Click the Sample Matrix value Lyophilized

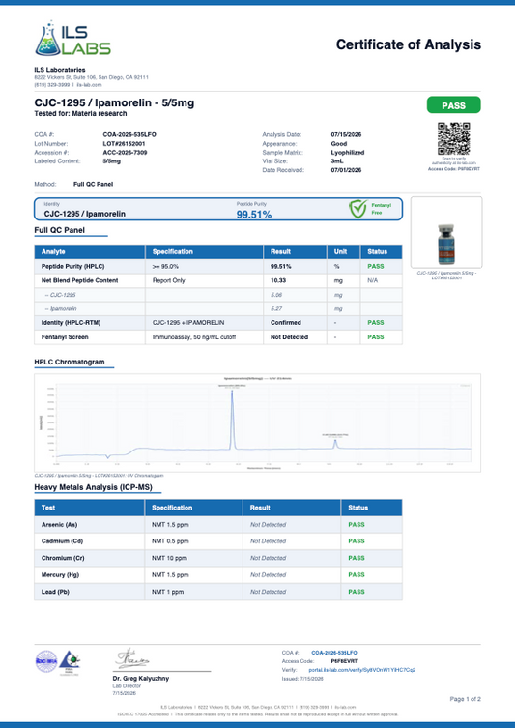point(348,153)
